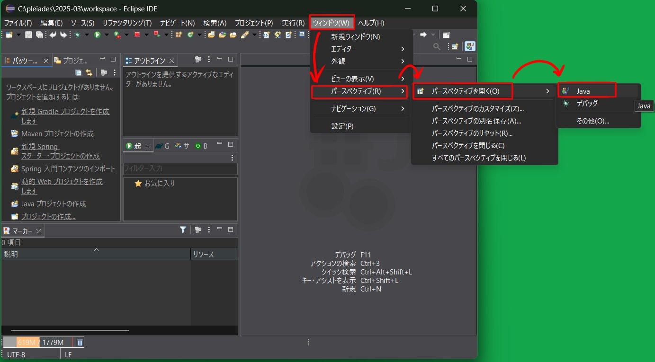Expand the ナビゲーション(G) submenu
Image resolution: width=655 pixels, height=362 pixels.
362,108
